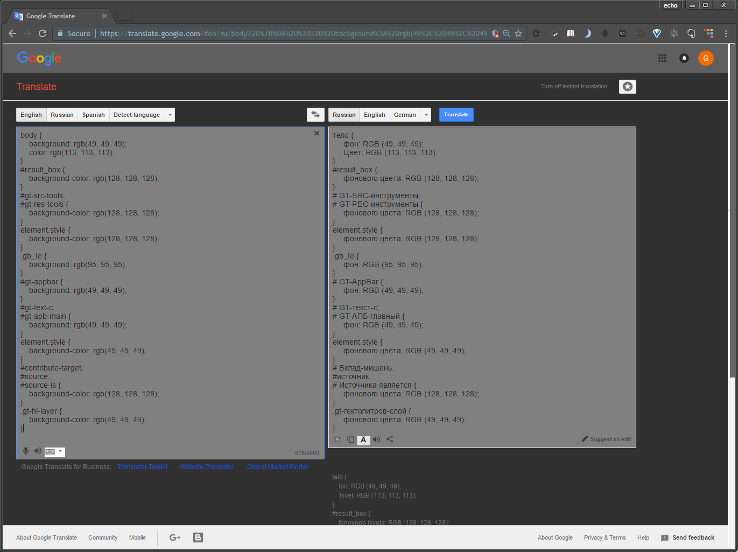Click the colorful squares extension icon
Screen dimensions: 738x552
coord(708,33)
